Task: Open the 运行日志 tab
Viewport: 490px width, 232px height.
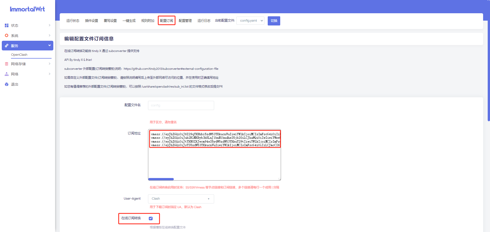Action: 204,21
